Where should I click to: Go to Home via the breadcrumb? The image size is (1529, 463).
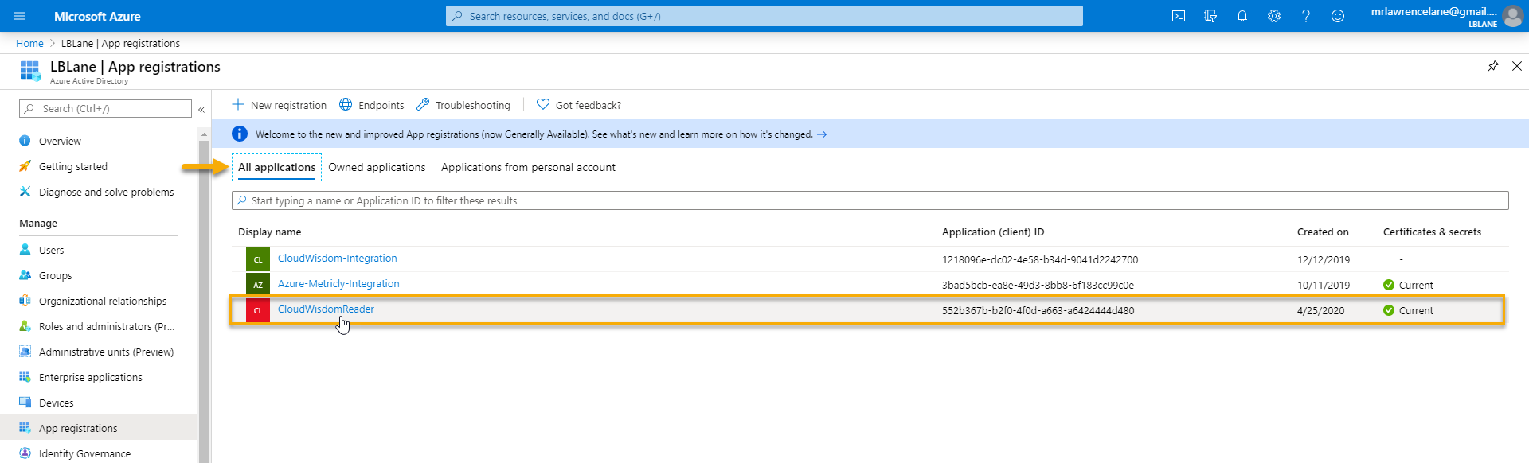[x=29, y=43]
